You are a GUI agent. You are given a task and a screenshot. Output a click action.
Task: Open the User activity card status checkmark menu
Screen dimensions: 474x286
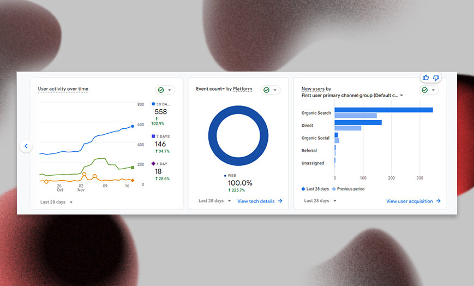(x=164, y=90)
